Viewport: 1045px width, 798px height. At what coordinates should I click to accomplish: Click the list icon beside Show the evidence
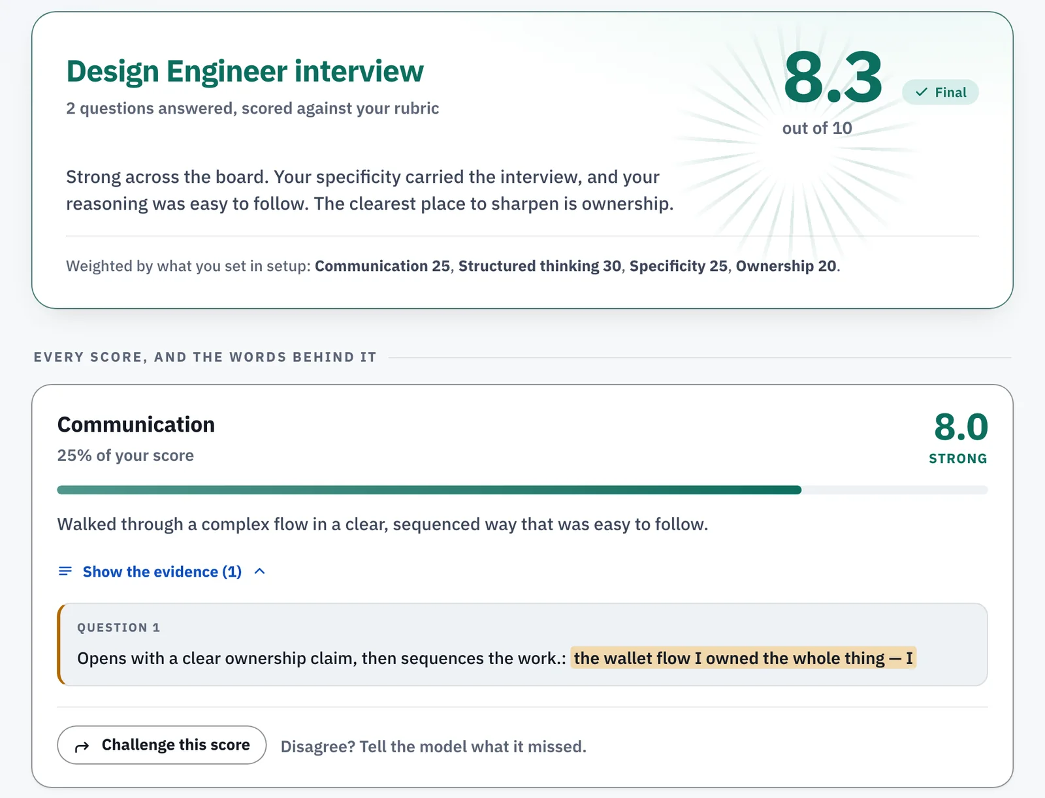65,571
